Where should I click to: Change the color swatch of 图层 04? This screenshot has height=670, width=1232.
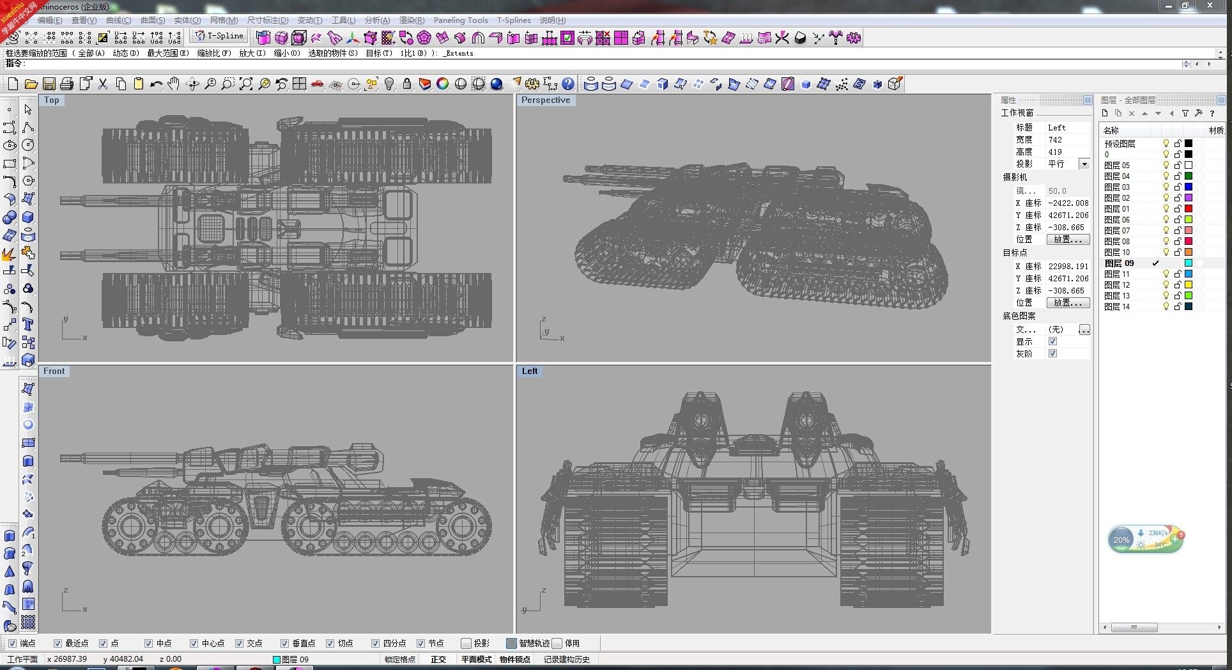pyautogui.click(x=1189, y=176)
